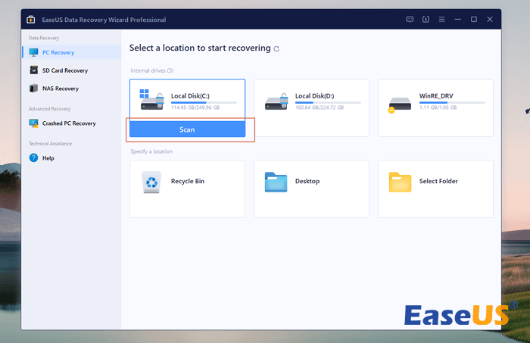Viewport: 530px width, 343px height.
Task: Open the hamburger menu in title bar
Action: 441,19
